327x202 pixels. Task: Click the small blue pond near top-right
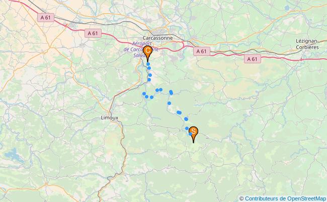point(287,8)
